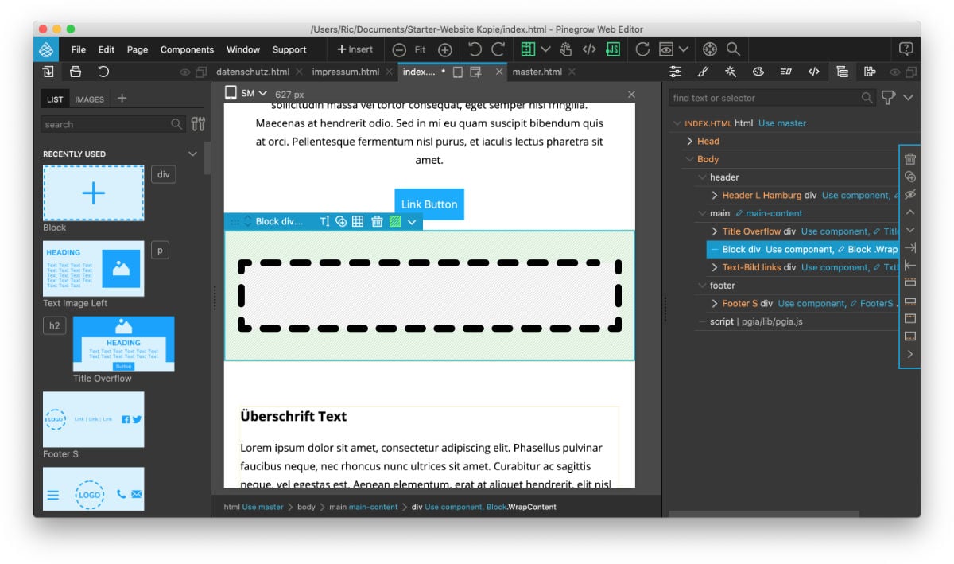Click the refresh page icon
This screenshot has width=954, height=564.
tap(642, 49)
